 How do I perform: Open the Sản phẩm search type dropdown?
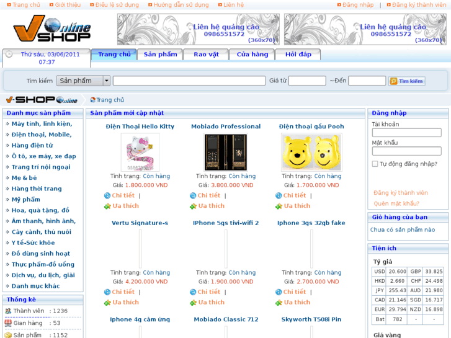click(x=83, y=81)
